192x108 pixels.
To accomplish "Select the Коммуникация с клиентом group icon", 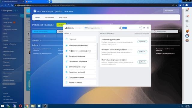I will coord(67,46).
